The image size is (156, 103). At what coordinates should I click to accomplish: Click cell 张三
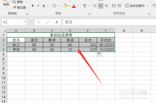[16, 45]
